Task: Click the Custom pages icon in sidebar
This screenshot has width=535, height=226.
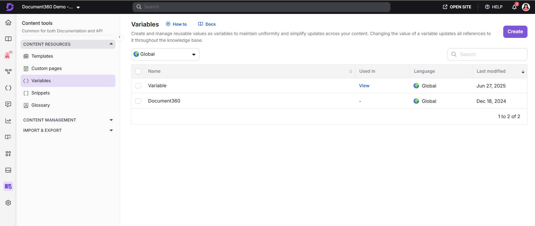Action: [x=26, y=69]
